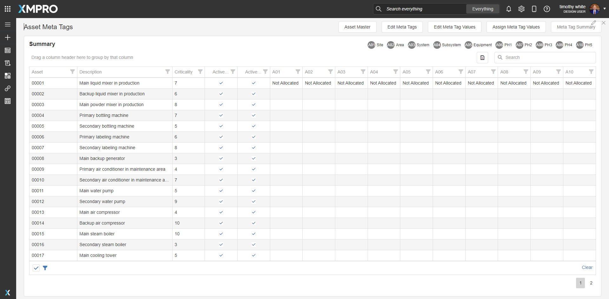The width and height of the screenshot is (609, 299).
Task: Close the Asset Meta Tags panel
Action: click(x=604, y=23)
